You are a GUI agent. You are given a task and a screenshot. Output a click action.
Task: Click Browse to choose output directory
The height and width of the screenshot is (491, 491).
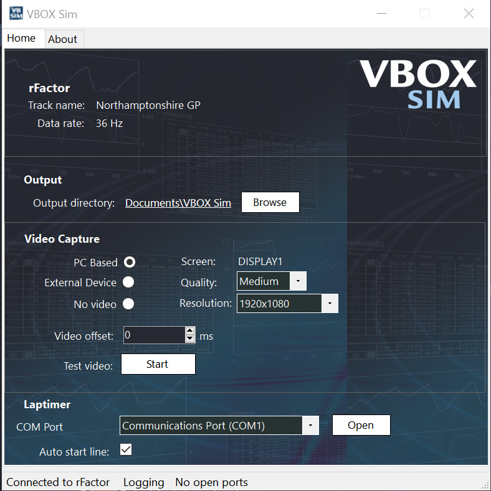point(270,202)
